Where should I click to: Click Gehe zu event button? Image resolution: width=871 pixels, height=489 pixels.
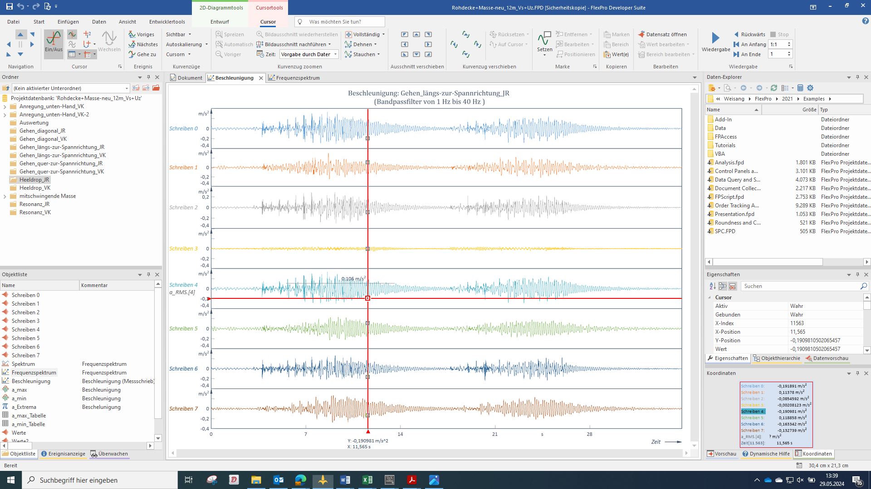142,54
